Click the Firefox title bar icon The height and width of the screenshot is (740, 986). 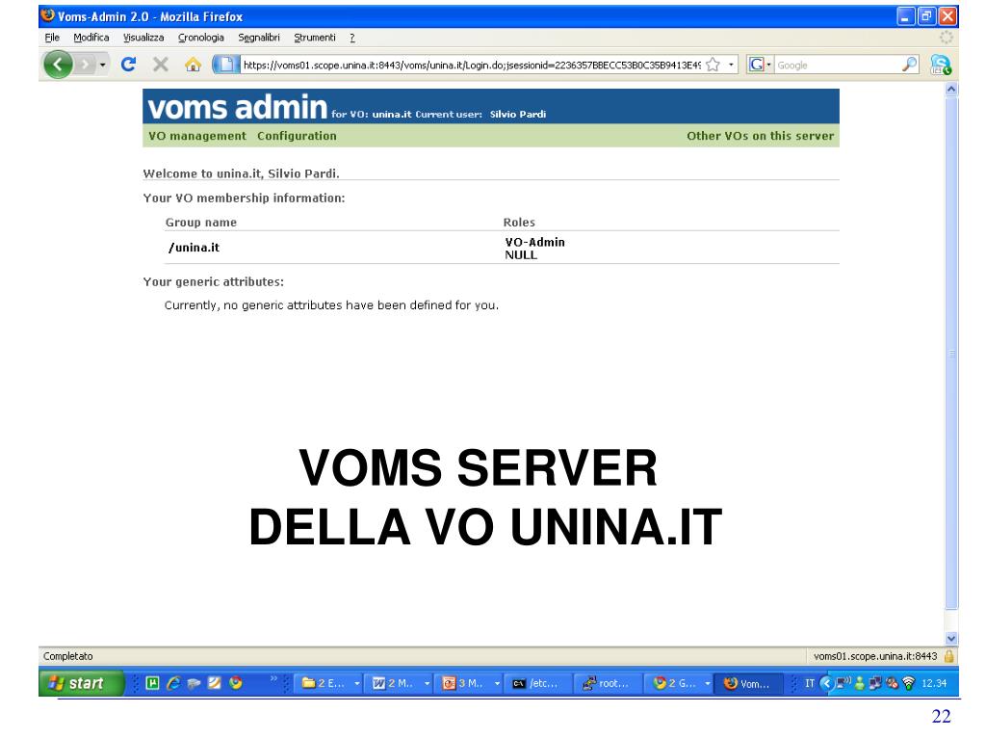[x=48, y=15]
